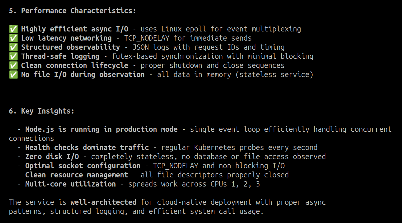
Task: Click the checkmark before No file I/O during observation
Action: click(x=13, y=74)
